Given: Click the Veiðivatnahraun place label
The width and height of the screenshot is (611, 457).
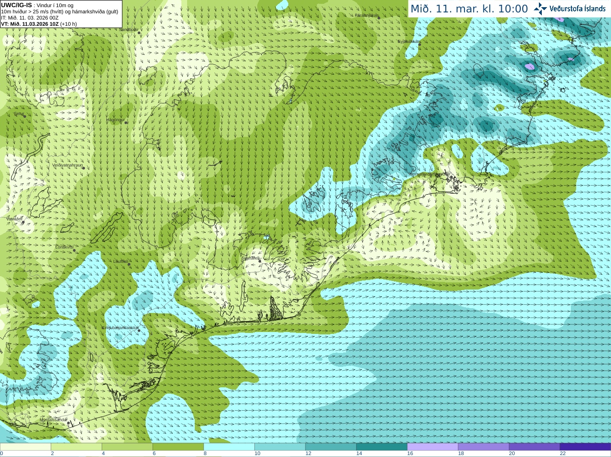Looking at the screenshot, I should pos(67,165).
